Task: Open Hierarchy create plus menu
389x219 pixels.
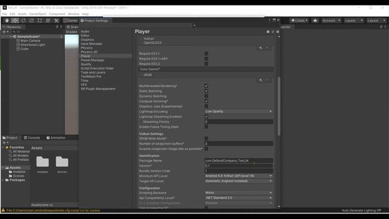Action: 5,32
